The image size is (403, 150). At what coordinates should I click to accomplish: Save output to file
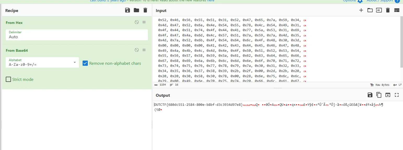(x=370, y=95)
